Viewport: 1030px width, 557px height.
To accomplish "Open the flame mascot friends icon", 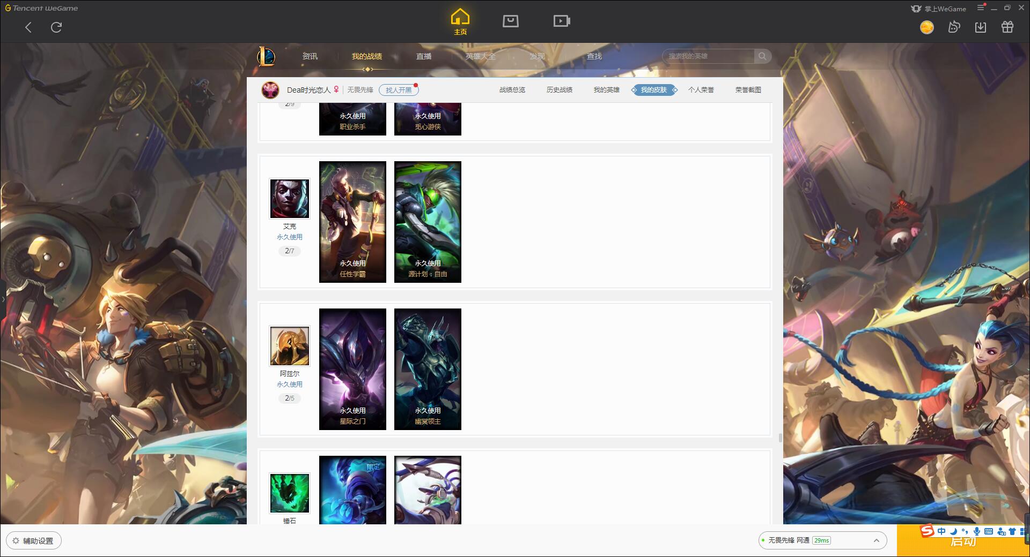I will pyautogui.click(x=954, y=27).
